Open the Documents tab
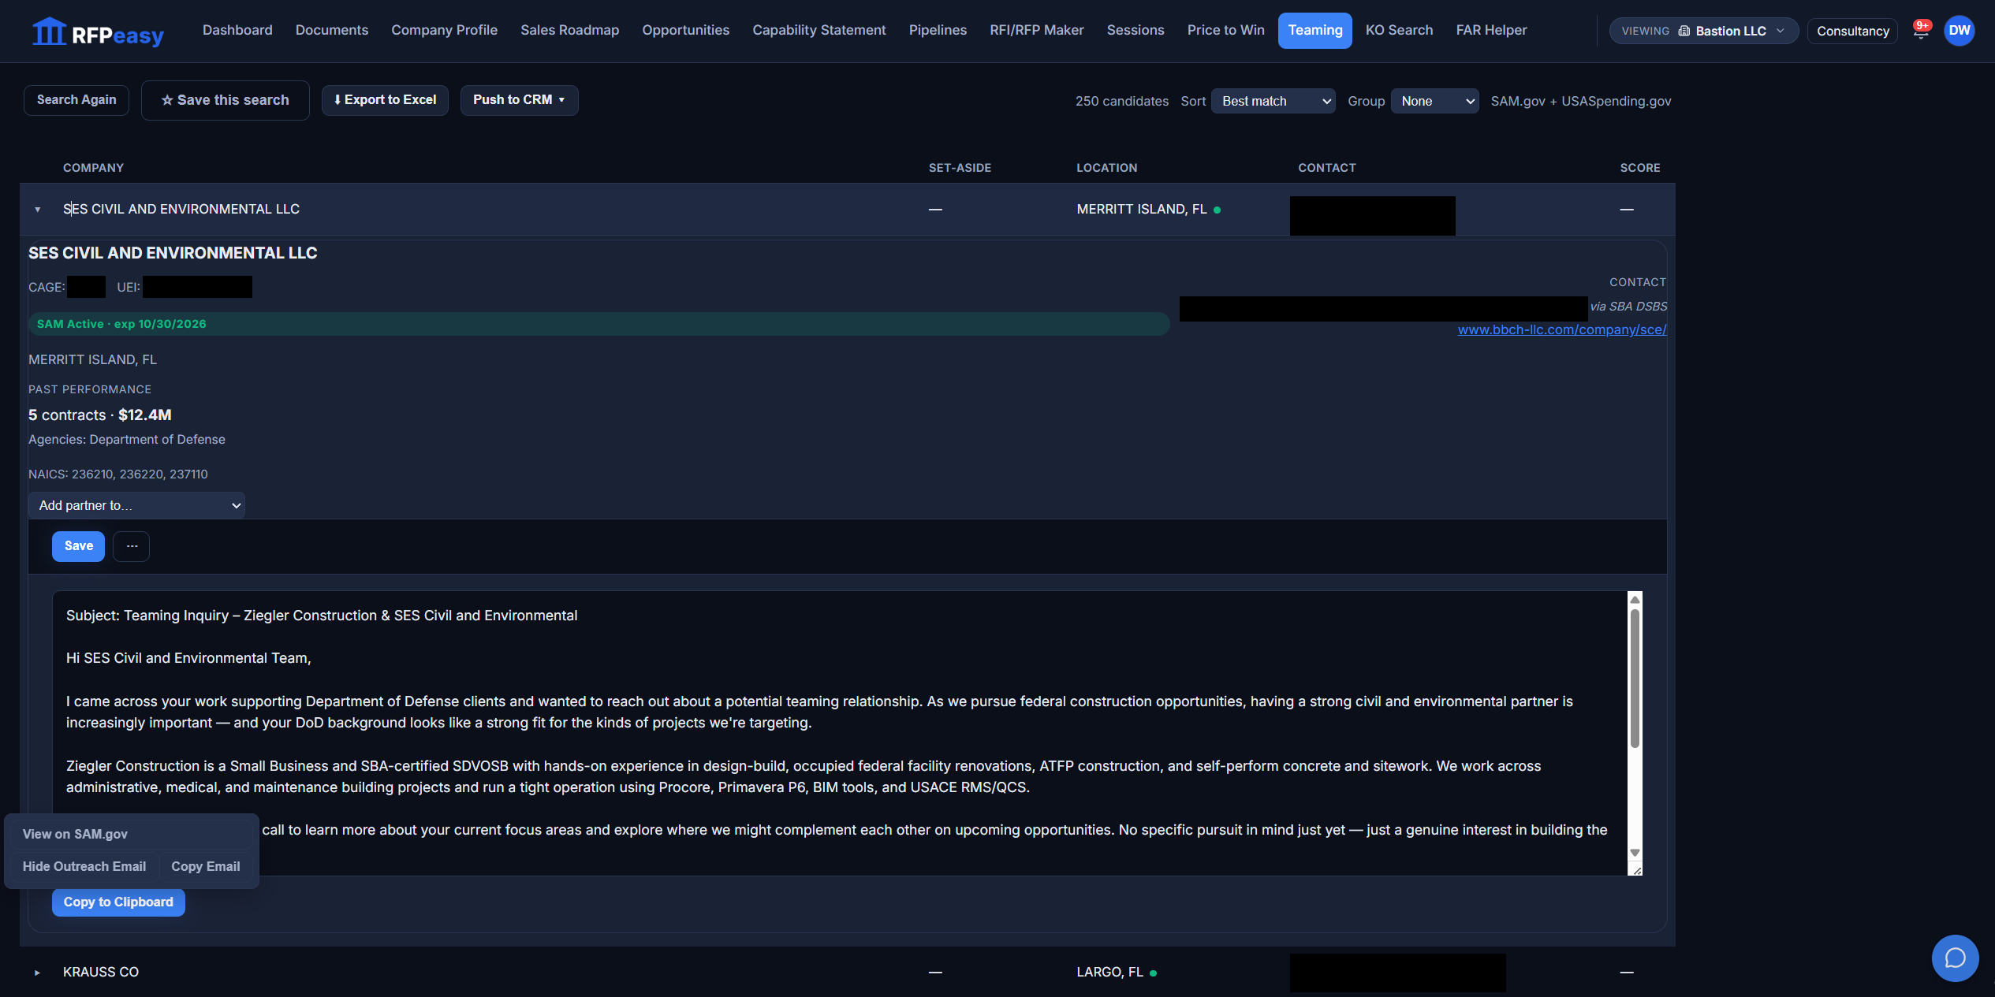 (x=332, y=30)
